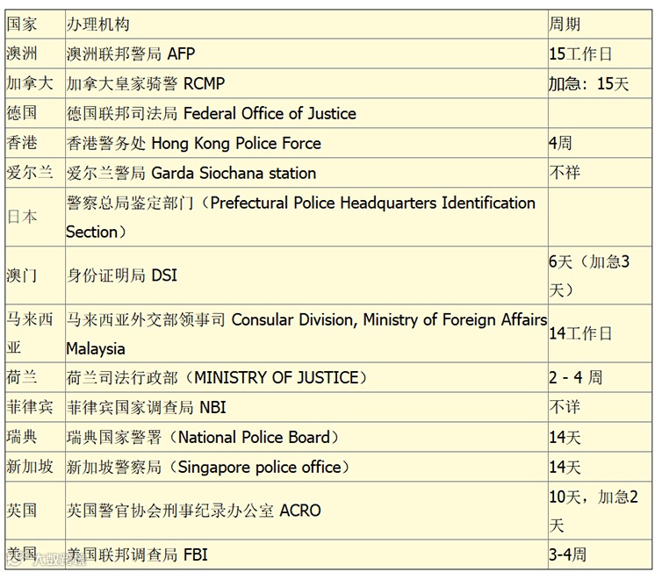Viewport: 655px width, 572px height.
Task: Click 英国警官协会刑事纪录办公室 ACRO cell
Action: tap(306, 511)
